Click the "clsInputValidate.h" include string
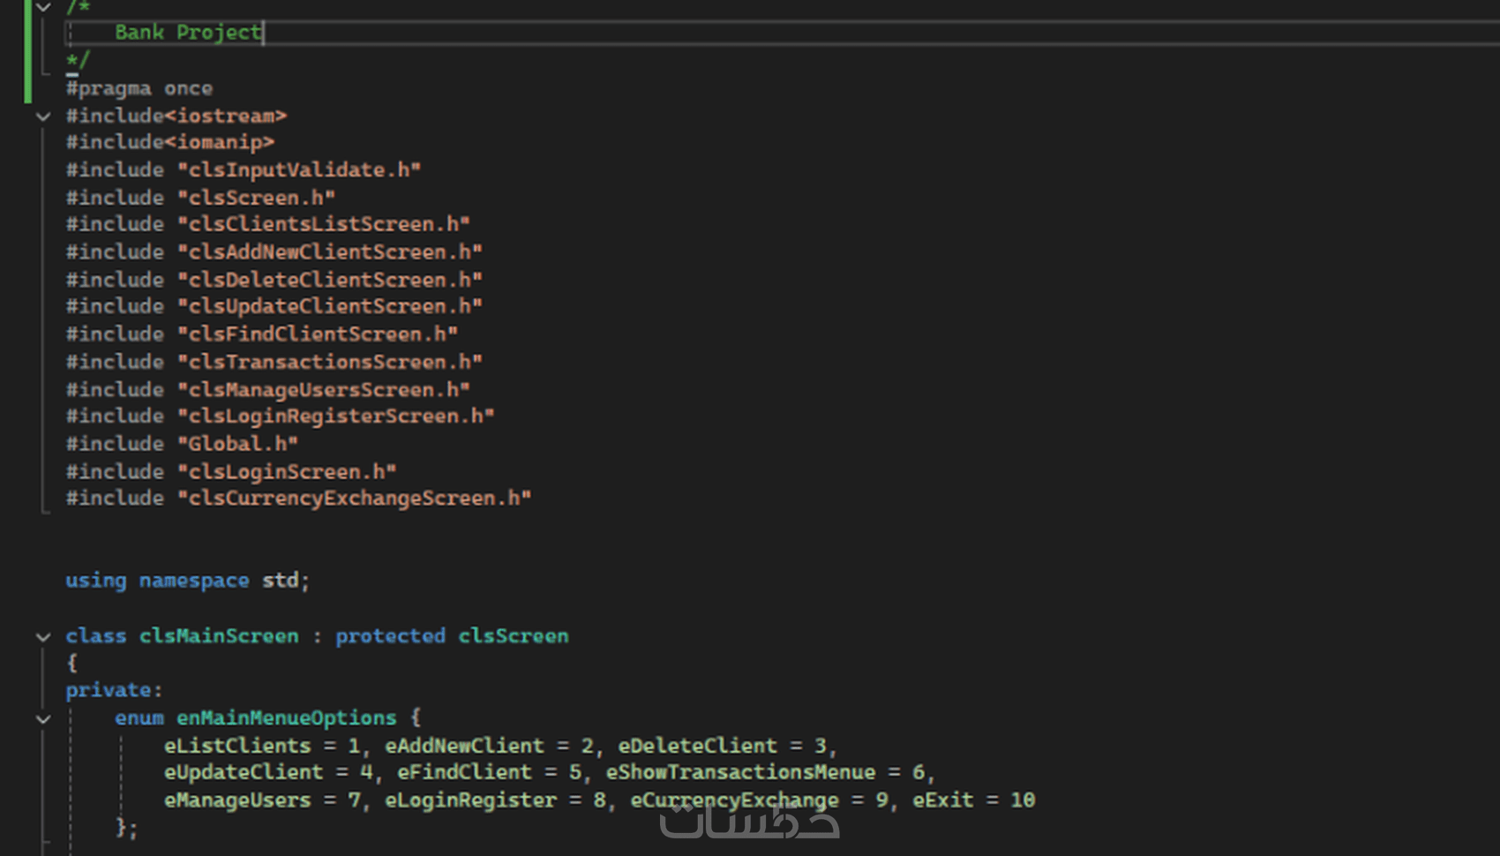This screenshot has height=856, width=1500. [x=299, y=169]
